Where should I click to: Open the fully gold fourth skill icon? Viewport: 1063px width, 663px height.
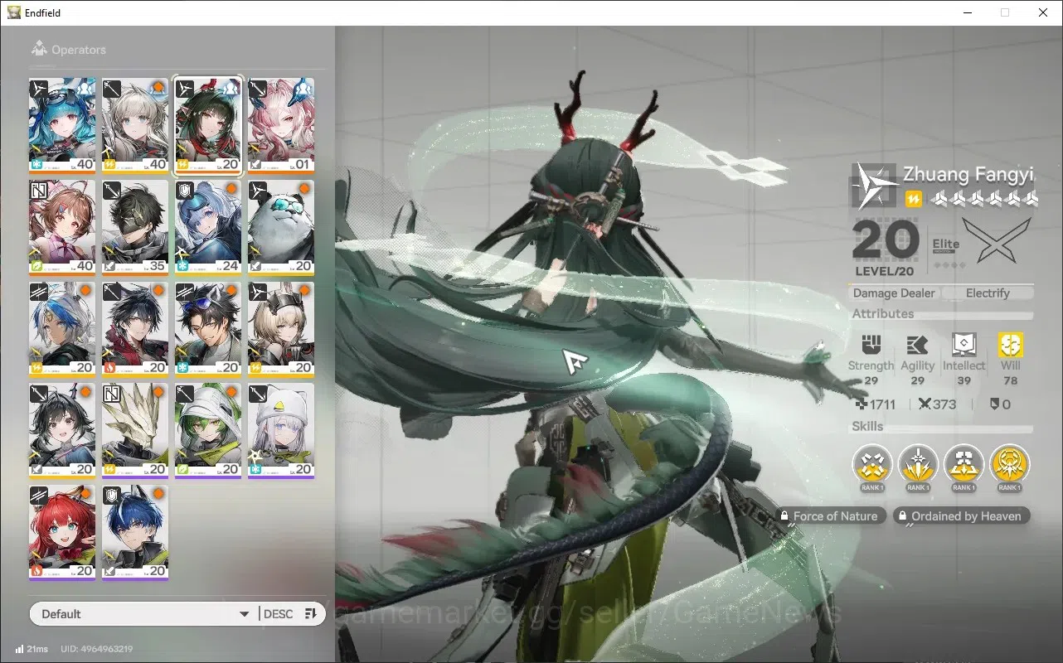1009,464
